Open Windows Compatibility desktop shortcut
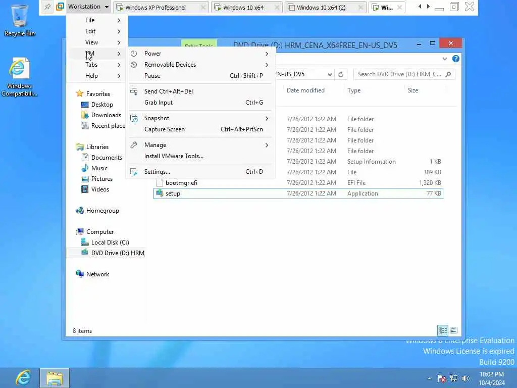Screen dimensions: 517x388 19,77
